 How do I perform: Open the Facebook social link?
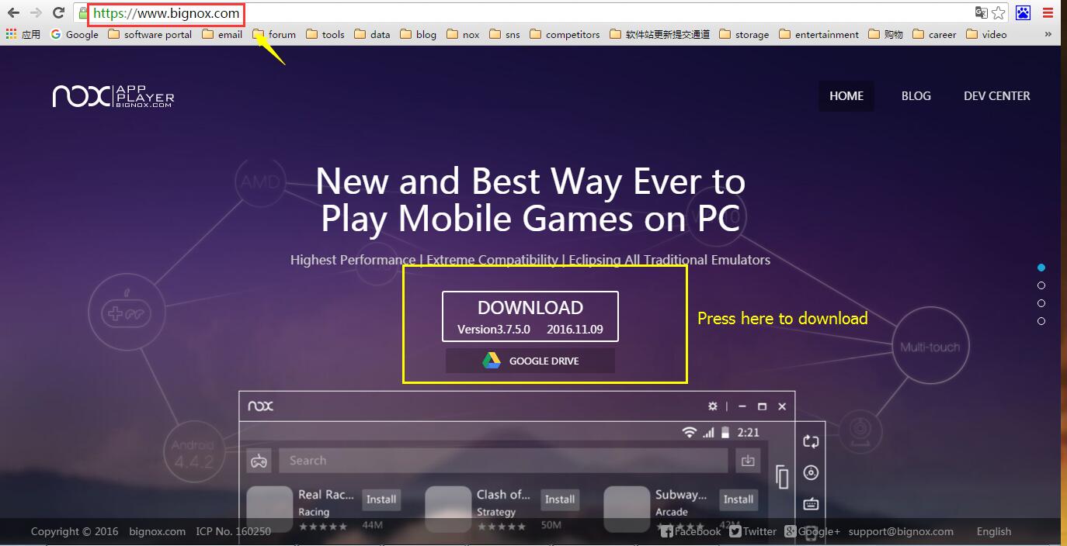pos(690,531)
